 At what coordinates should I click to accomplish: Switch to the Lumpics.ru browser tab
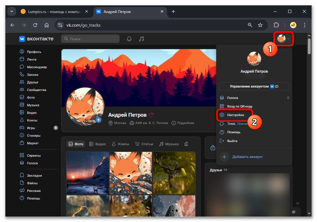click(x=54, y=11)
